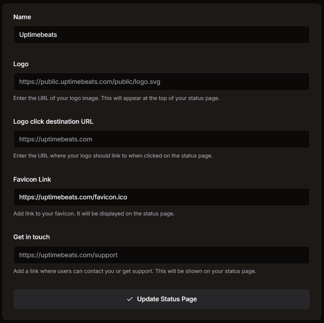Click "Add a link where users can contact you" hint
Image resolution: width=324 pixels, height=323 pixels.
[x=83, y=271]
